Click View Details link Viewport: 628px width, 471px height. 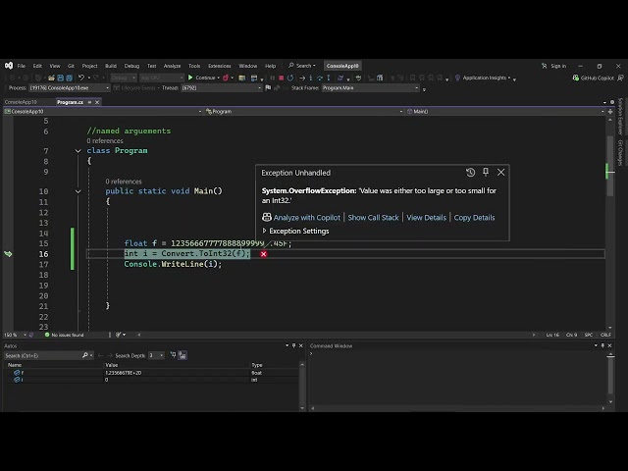[426, 218]
